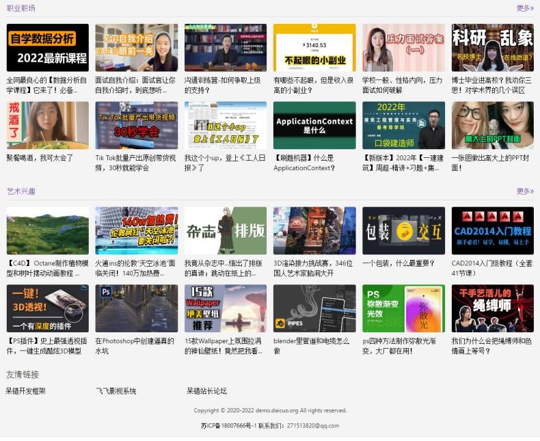Image resolution: width=540 pixels, height=441 pixels.
Task: Open the 科研乱象 video thumbnail
Action: pyautogui.click(x=492, y=48)
